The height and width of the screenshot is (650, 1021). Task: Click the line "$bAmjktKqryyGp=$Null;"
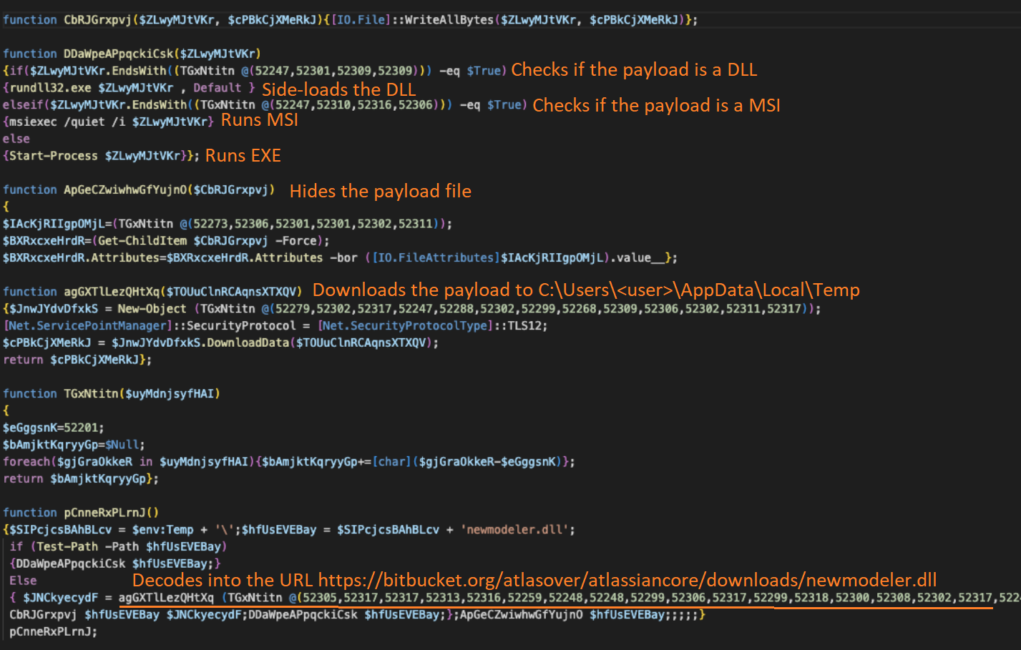(74, 445)
